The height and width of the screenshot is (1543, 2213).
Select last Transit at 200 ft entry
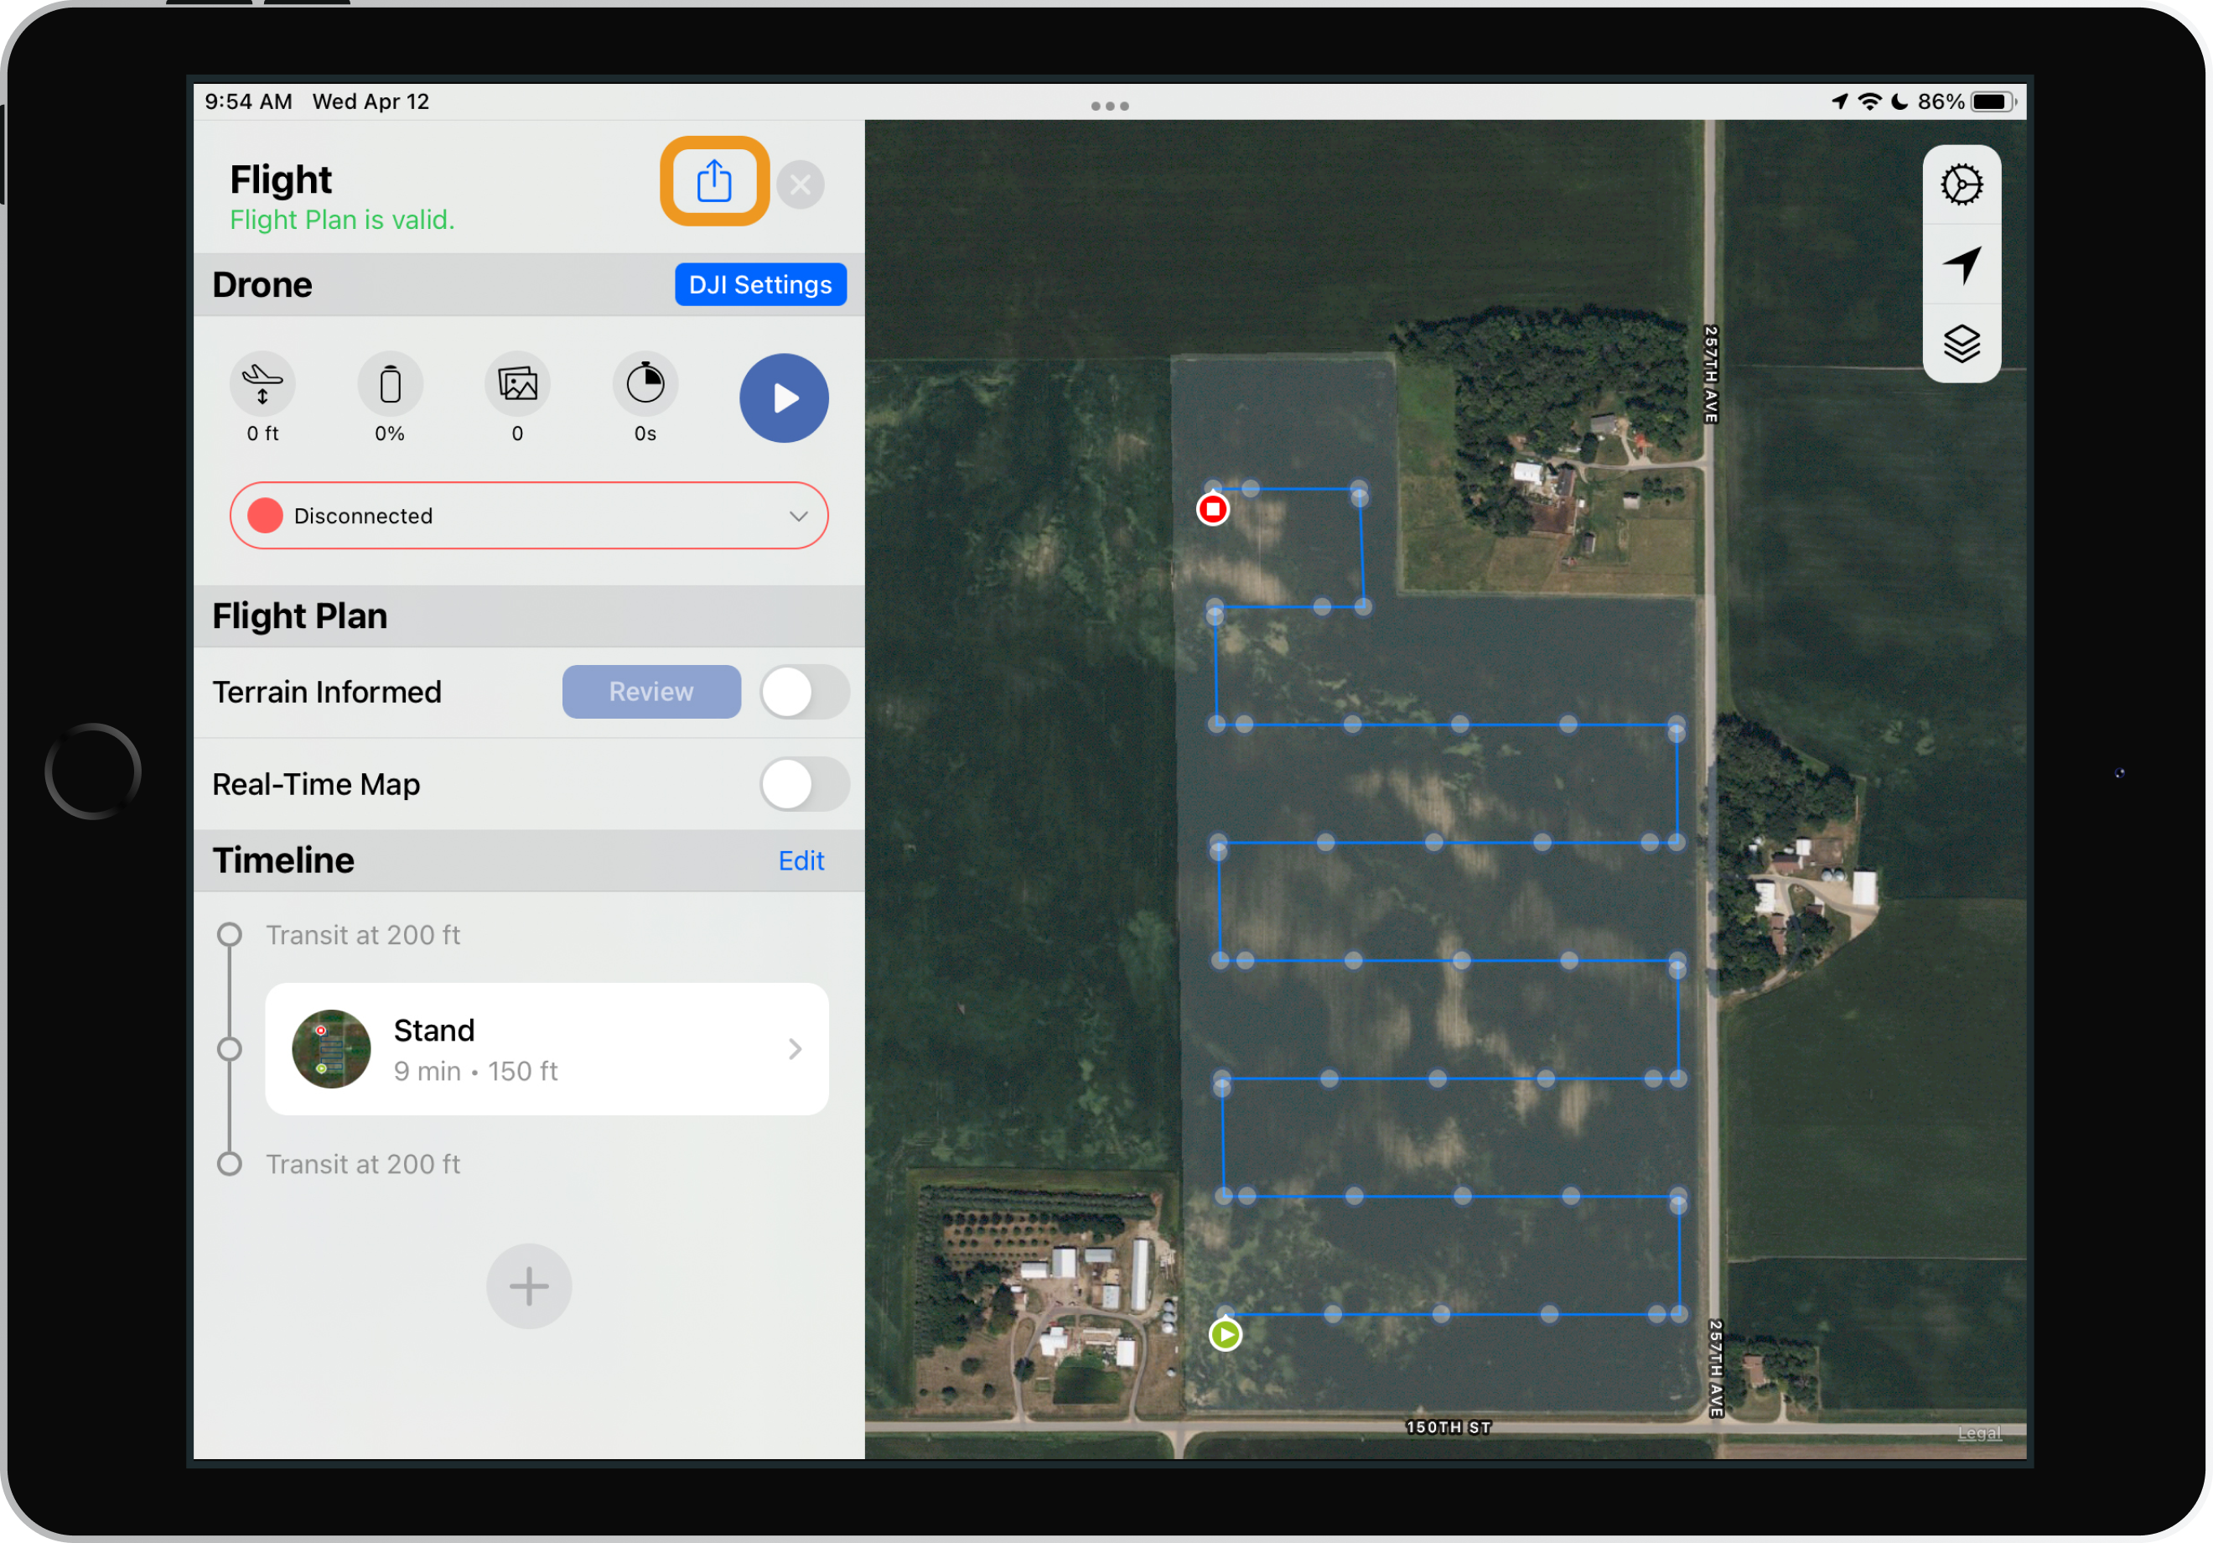pyautogui.click(x=363, y=1164)
